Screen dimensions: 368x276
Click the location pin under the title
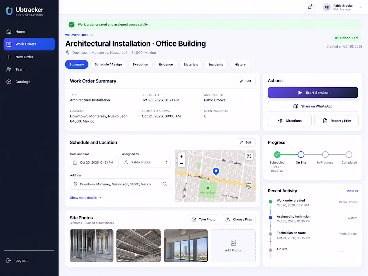[68, 52]
